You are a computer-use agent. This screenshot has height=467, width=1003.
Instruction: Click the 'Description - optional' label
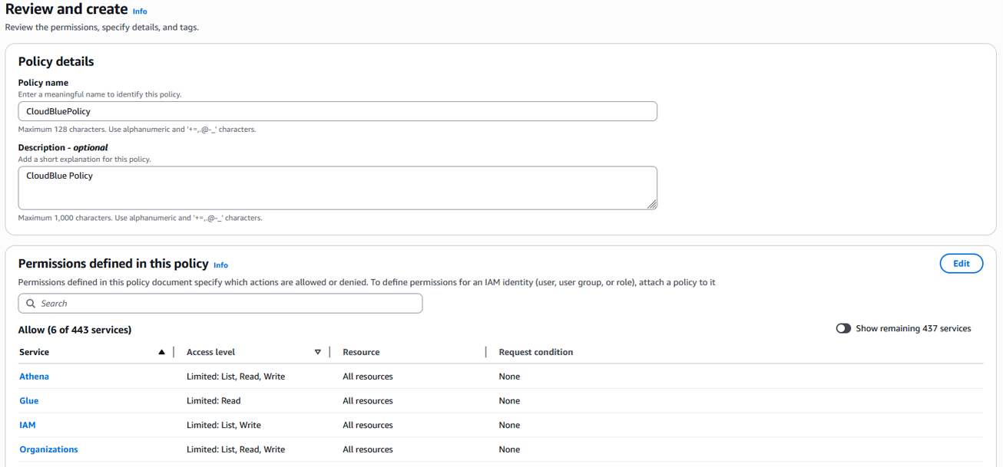click(63, 147)
